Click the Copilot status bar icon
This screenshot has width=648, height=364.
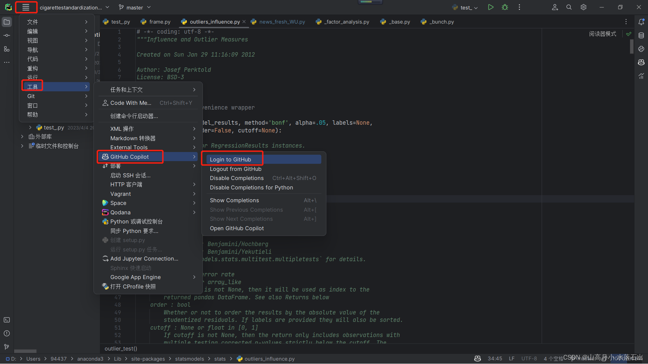point(477,359)
